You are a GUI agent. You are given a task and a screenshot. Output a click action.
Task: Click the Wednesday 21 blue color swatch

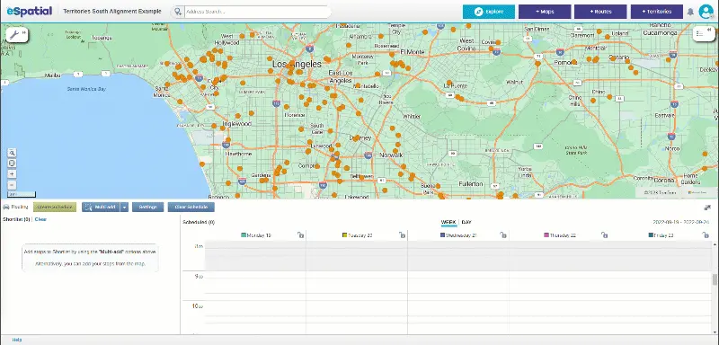(x=442, y=235)
